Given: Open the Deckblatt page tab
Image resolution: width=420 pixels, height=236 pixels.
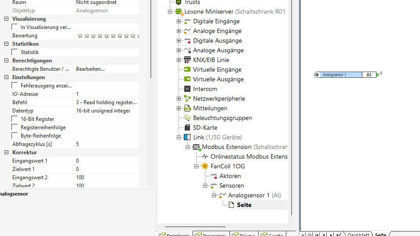Looking at the screenshot, I should [x=358, y=234].
